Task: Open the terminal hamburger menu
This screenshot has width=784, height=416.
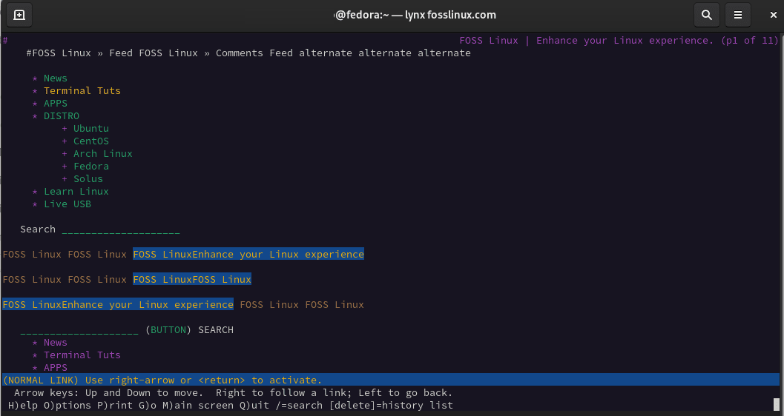Action: (x=737, y=15)
